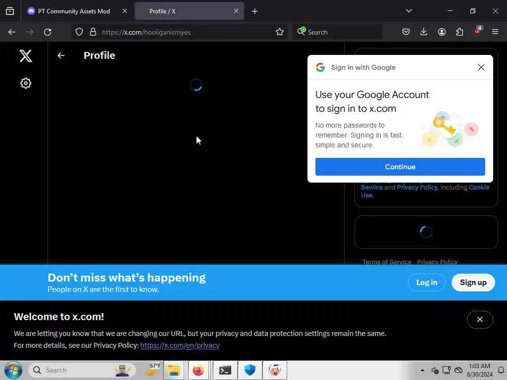Screen dimensions: 507x380
Task: Expand the list all tabs dropdown
Action: 408,11
